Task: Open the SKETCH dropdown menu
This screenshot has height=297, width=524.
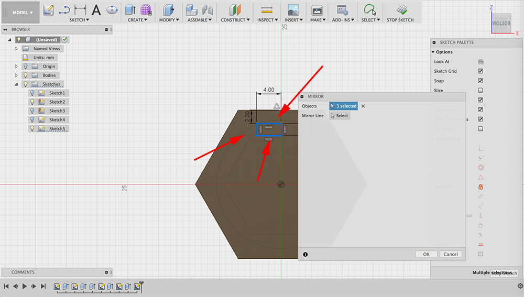Action: click(79, 20)
